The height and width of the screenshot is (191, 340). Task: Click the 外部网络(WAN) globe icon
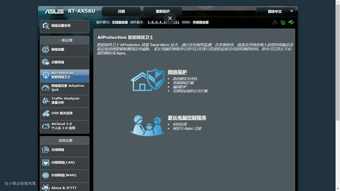[46, 175]
